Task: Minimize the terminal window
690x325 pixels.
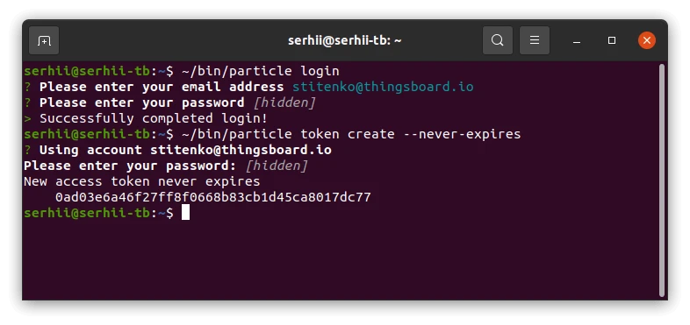Action: click(577, 41)
